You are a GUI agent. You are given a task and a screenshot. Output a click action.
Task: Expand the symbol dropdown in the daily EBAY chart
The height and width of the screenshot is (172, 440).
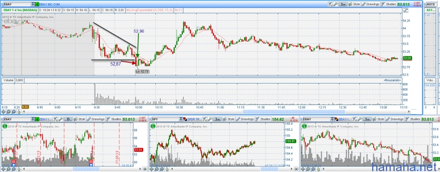click(x=33, y=119)
